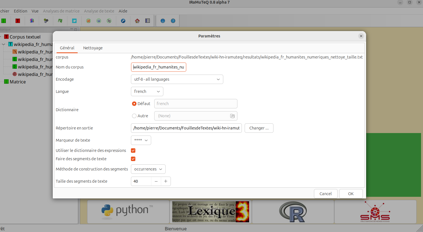Open the Langue french dropdown
The height and width of the screenshot is (232, 423).
point(147,91)
